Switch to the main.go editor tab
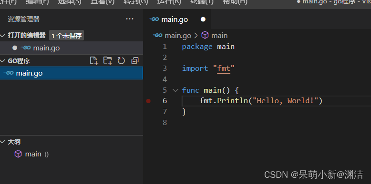The image size is (371, 184). 177,19
